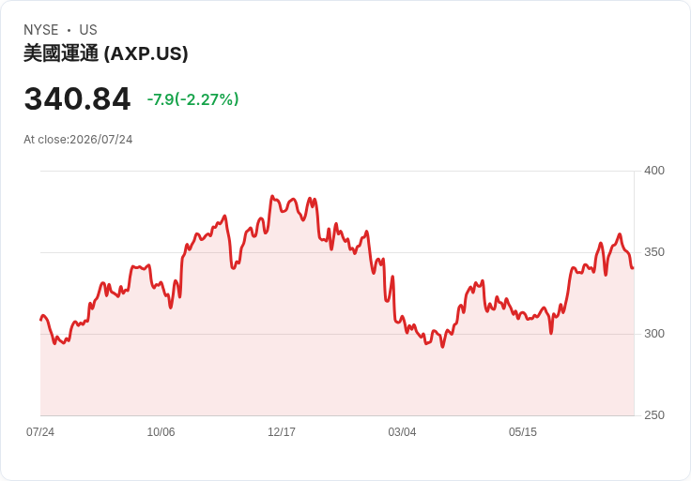The width and height of the screenshot is (691, 481).
Task: Click the latest data point at chart's right end
Action: 634,267
